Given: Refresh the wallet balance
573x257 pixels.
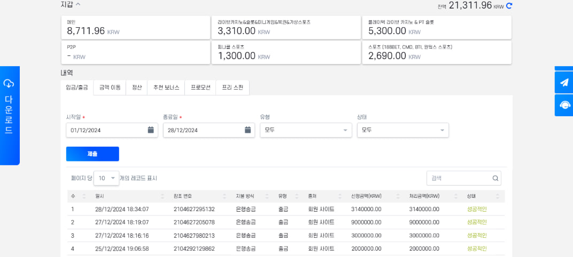Looking at the screenshot, I should [509, 6].
